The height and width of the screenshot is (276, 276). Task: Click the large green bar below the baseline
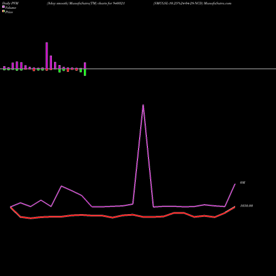(x=85, y=72)
